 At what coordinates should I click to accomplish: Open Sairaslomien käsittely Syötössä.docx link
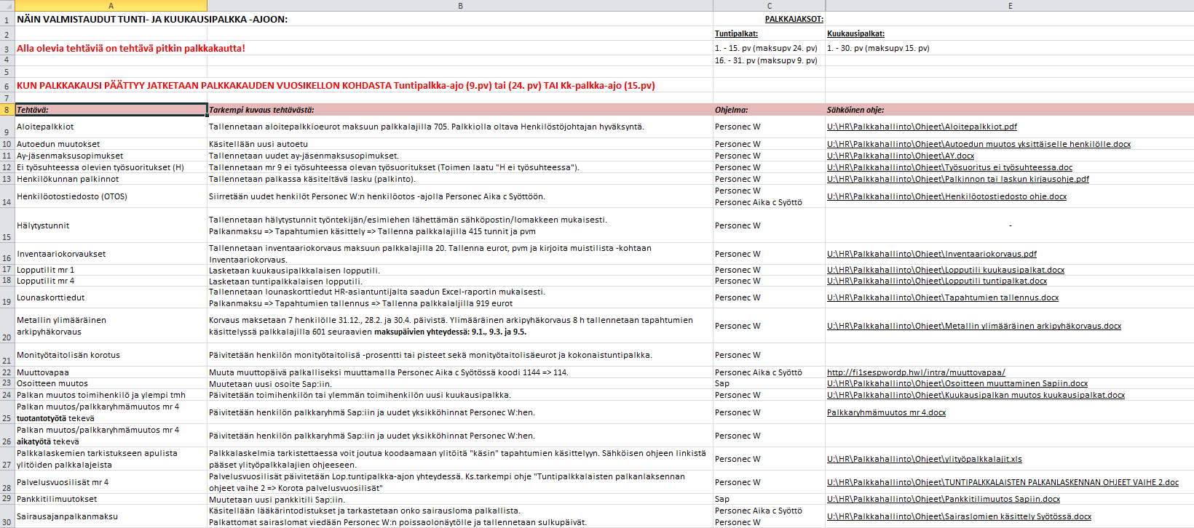pyautogui.click(x=959, y=516)
